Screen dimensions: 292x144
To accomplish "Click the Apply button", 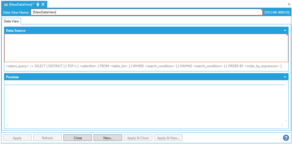I will pyautogui.click(x=17, y=138).
